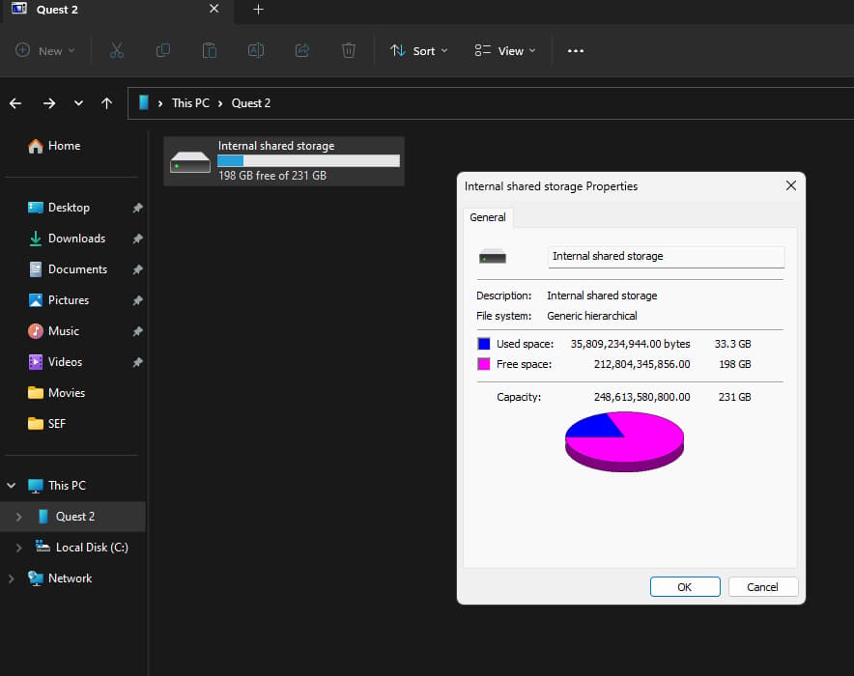Open Pictures in the sidebar
Image resolution: width=854 pixels, height=676 pixels.
[x=58, y=300]
